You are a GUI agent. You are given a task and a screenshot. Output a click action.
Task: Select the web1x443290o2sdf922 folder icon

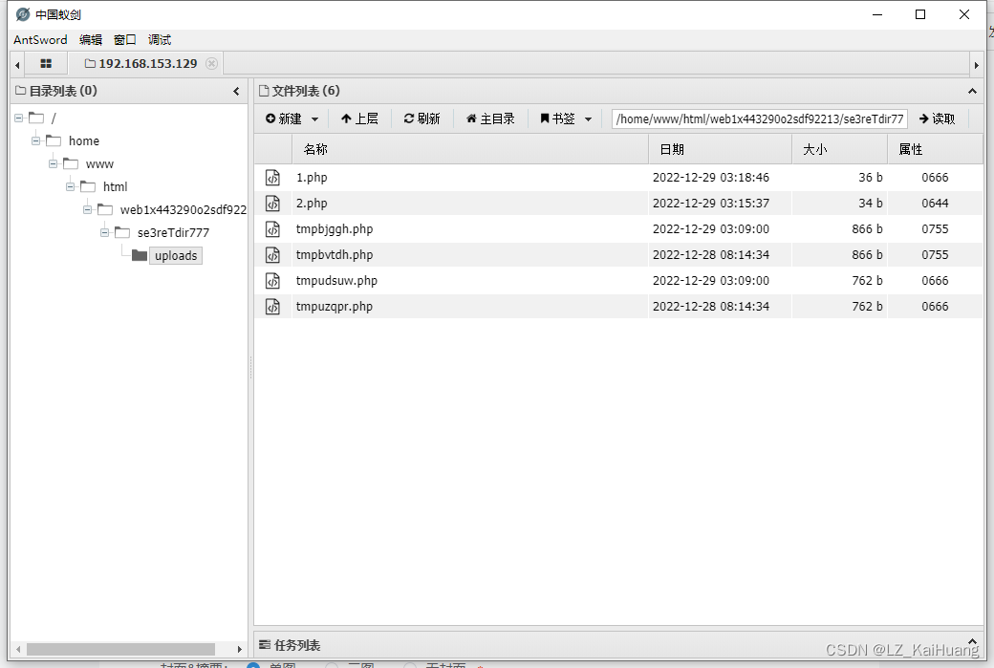coord(105,209)
